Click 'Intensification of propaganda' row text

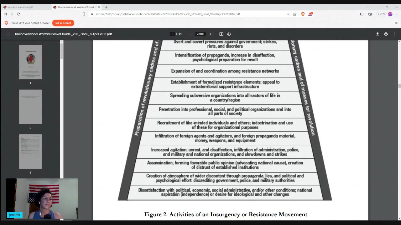click(225, 57)
